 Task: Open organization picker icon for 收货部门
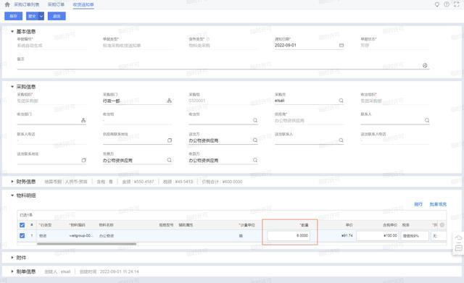coord(83,120)
